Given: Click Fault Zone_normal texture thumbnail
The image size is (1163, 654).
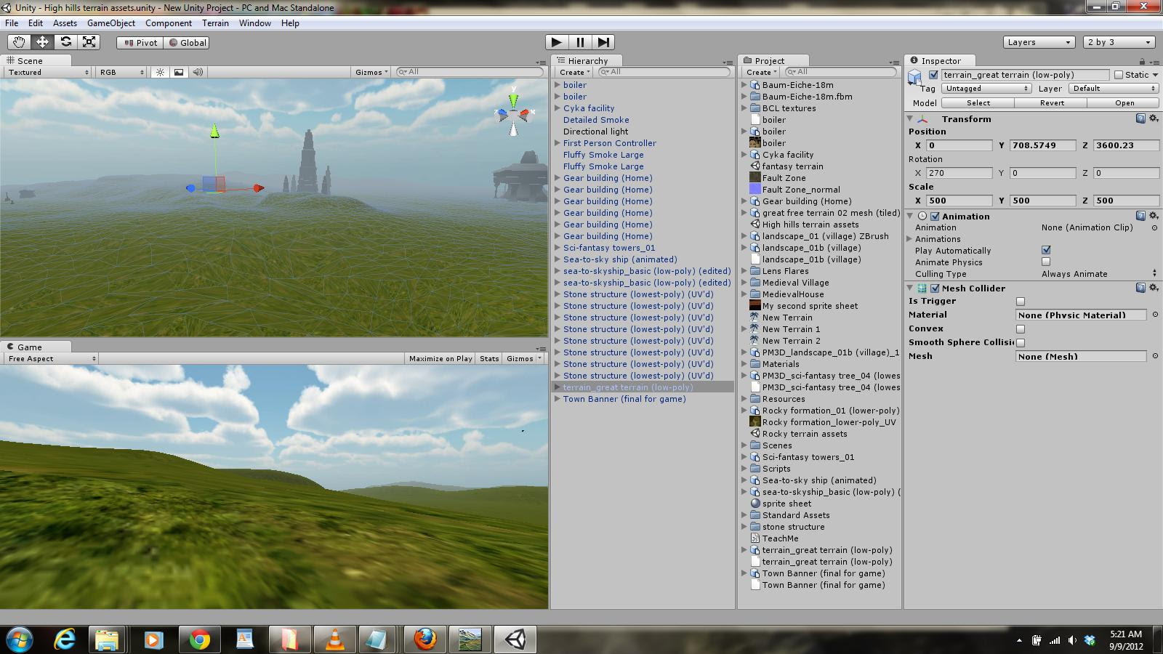Looking at the screenshot, I should point(755,189).
